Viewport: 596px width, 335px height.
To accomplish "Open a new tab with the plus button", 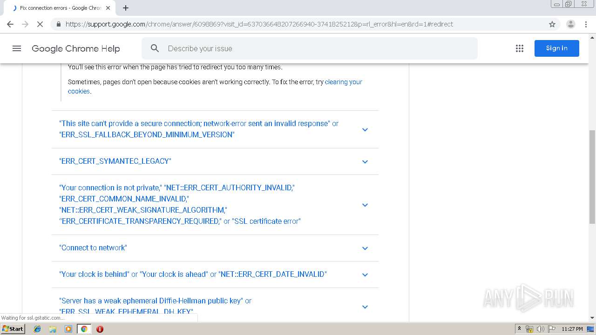I will [x=126, y=8].
